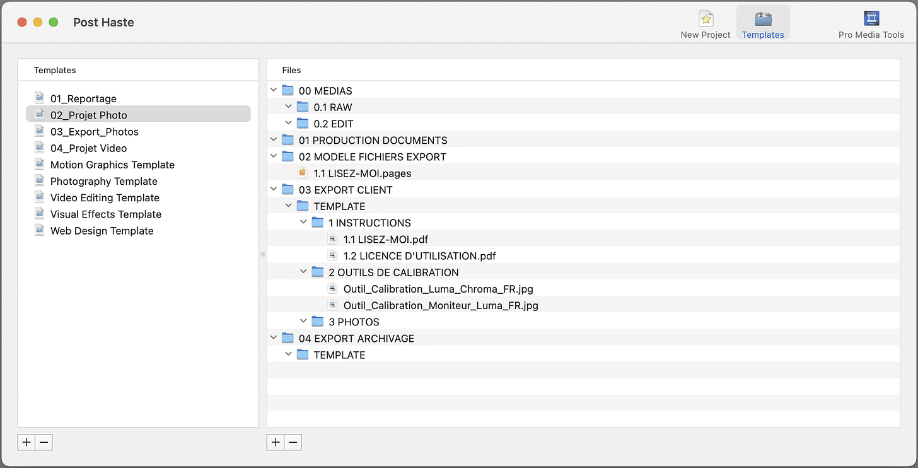
Task: Click the 0.1 RAW folder icon
Action: [303, 107]
